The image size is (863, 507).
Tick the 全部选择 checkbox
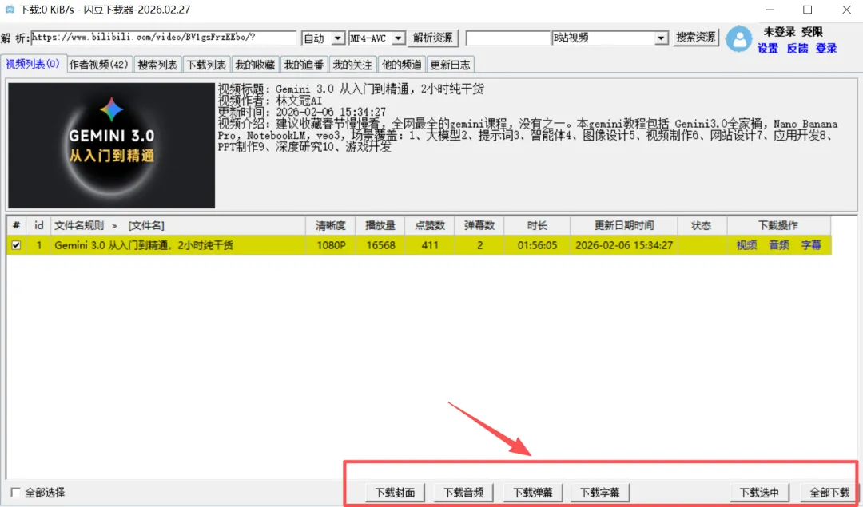16,492
